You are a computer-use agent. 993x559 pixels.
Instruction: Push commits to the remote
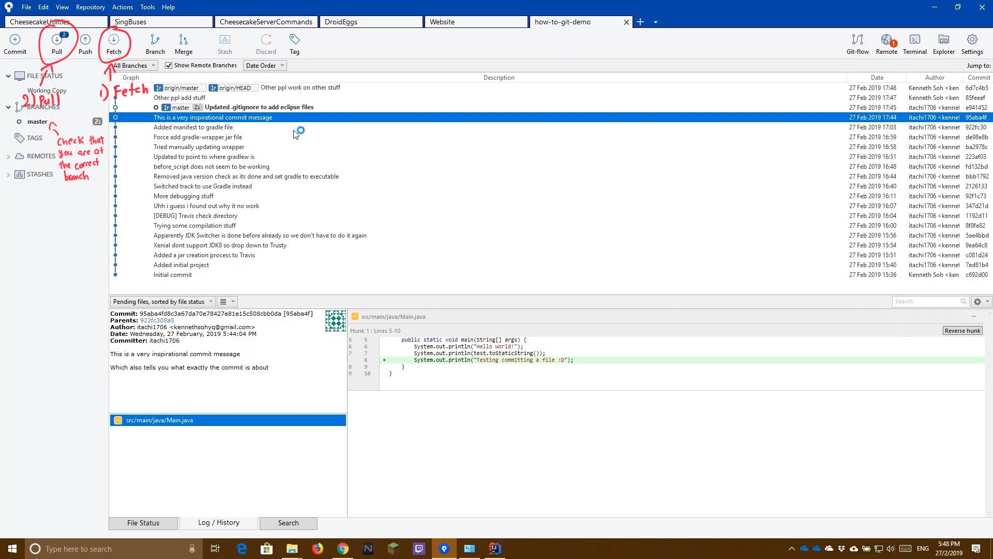[x=85, y=44]
